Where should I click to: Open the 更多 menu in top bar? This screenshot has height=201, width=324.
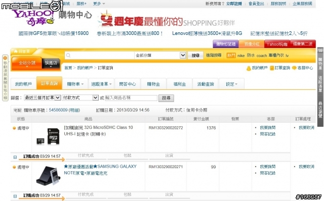pos(99,4)
